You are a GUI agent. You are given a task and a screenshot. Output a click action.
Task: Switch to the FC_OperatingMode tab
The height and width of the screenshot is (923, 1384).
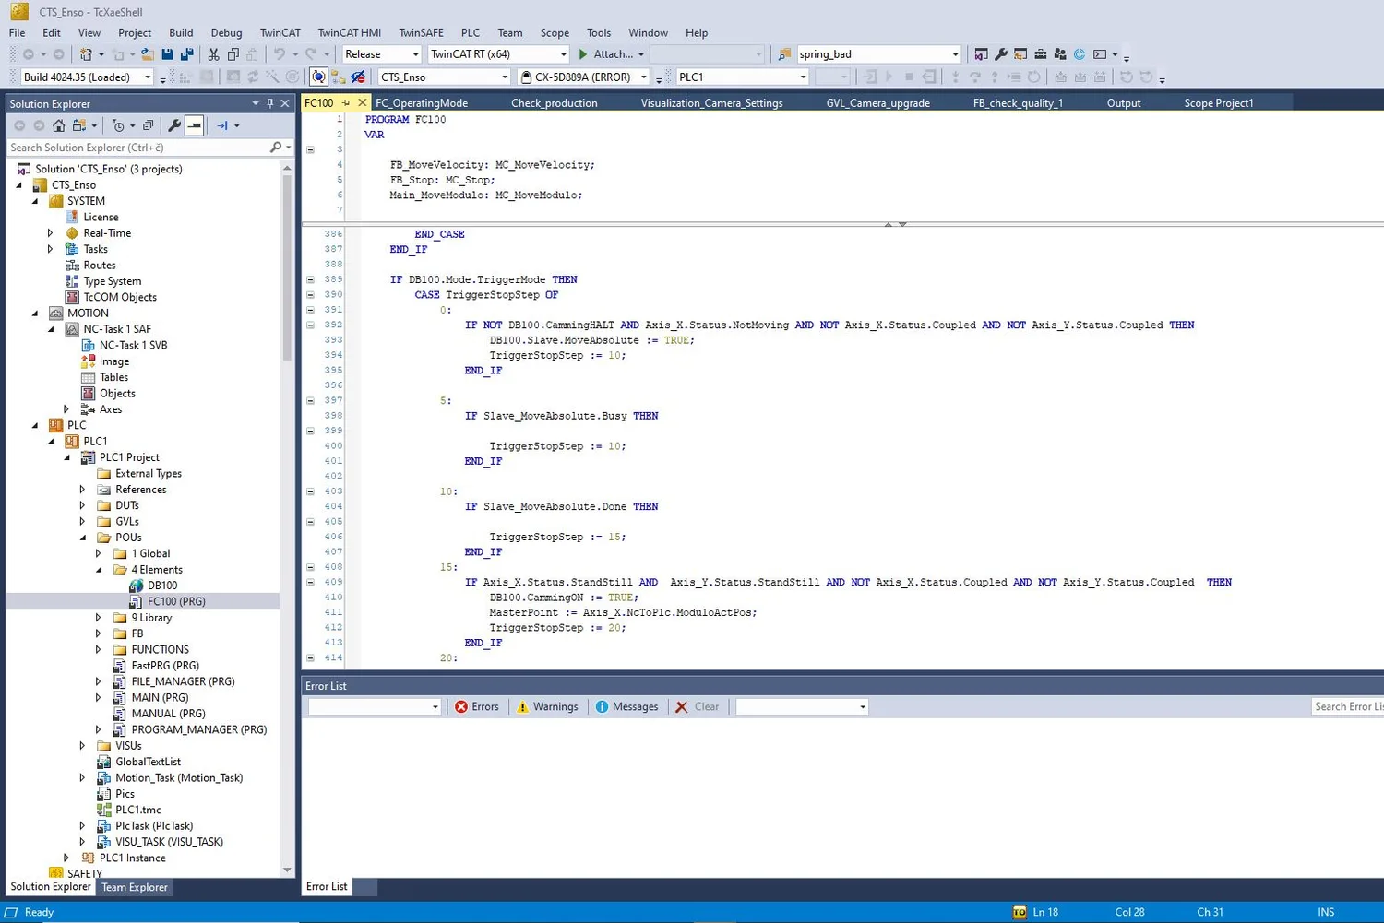point(422,103)
